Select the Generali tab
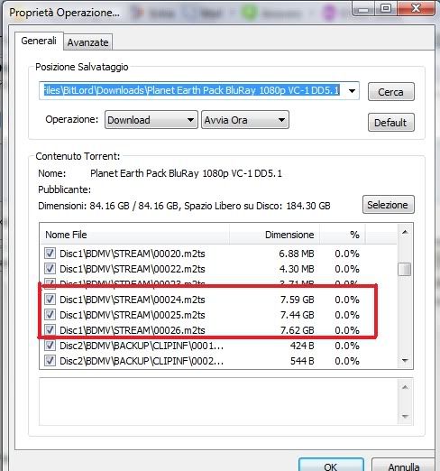The image size is (440, 471). [39, 41]
